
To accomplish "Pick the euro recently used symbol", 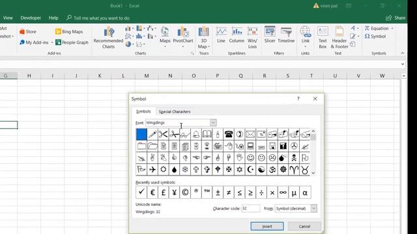I will pyautogui.click(x=152, y=192).
